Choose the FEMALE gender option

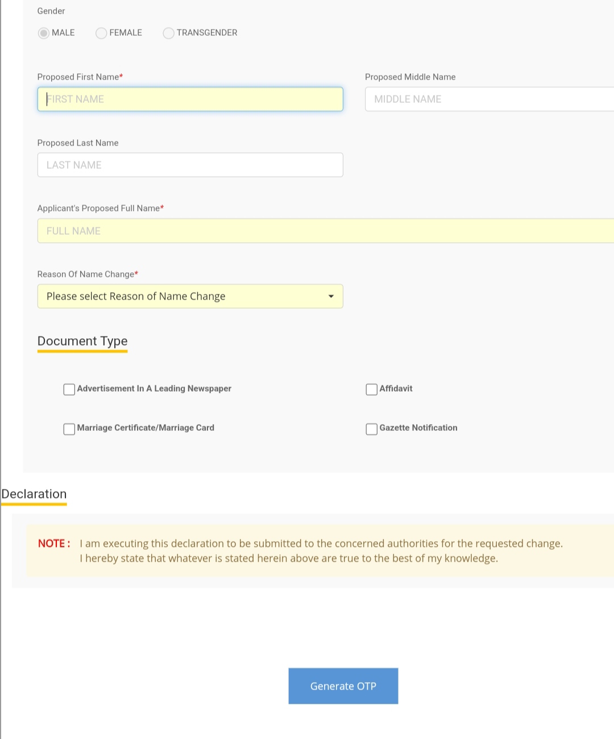click(101, 33)
